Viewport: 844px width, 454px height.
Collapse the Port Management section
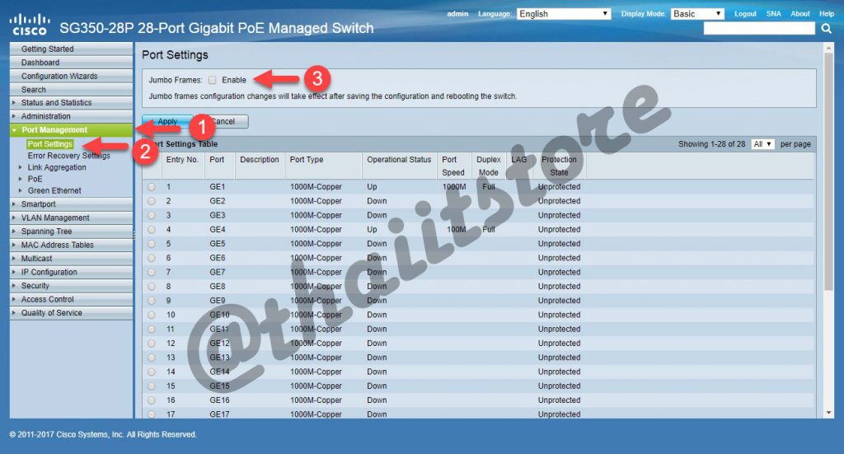15,130
